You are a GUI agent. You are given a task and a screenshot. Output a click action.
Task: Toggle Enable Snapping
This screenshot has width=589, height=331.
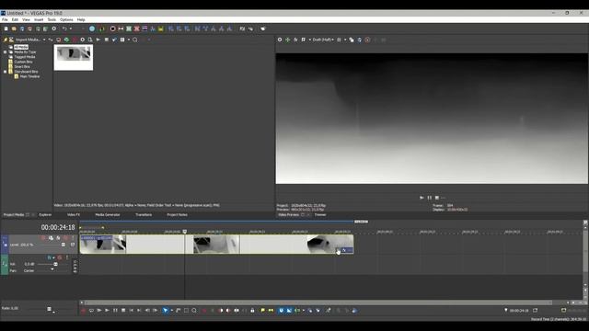click(281, 311)
